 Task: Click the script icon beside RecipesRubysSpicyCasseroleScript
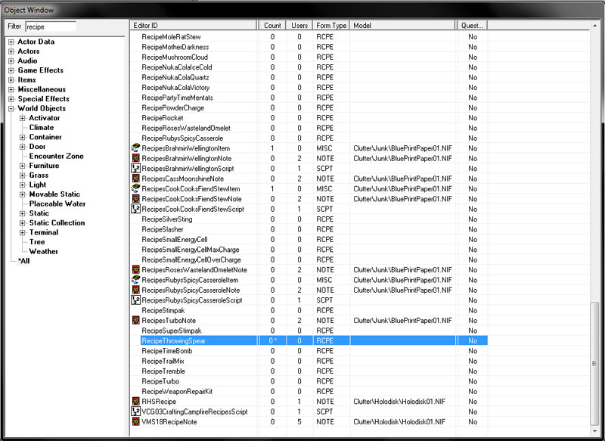click(x=135, y=300)
